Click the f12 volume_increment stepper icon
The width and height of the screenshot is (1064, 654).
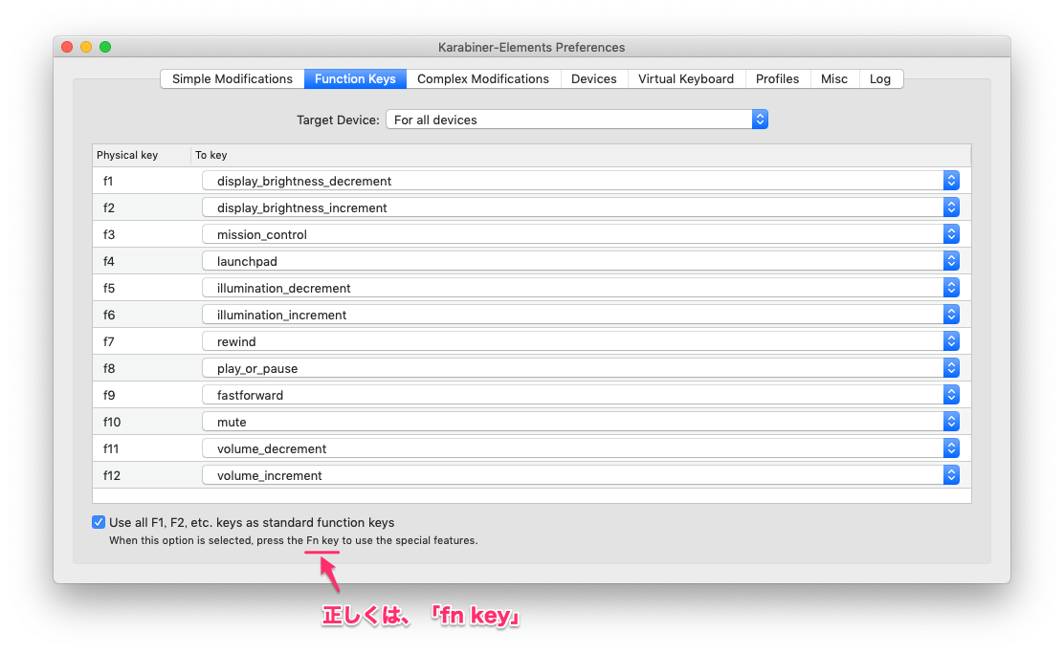tap(951, 474)
